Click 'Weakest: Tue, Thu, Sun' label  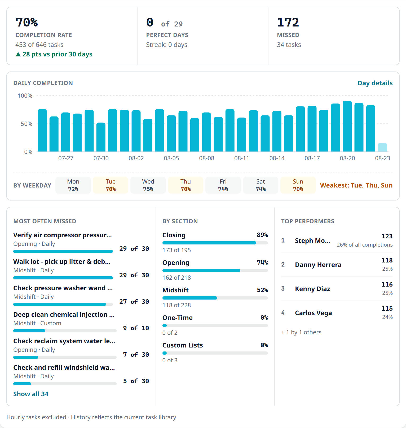356,185
